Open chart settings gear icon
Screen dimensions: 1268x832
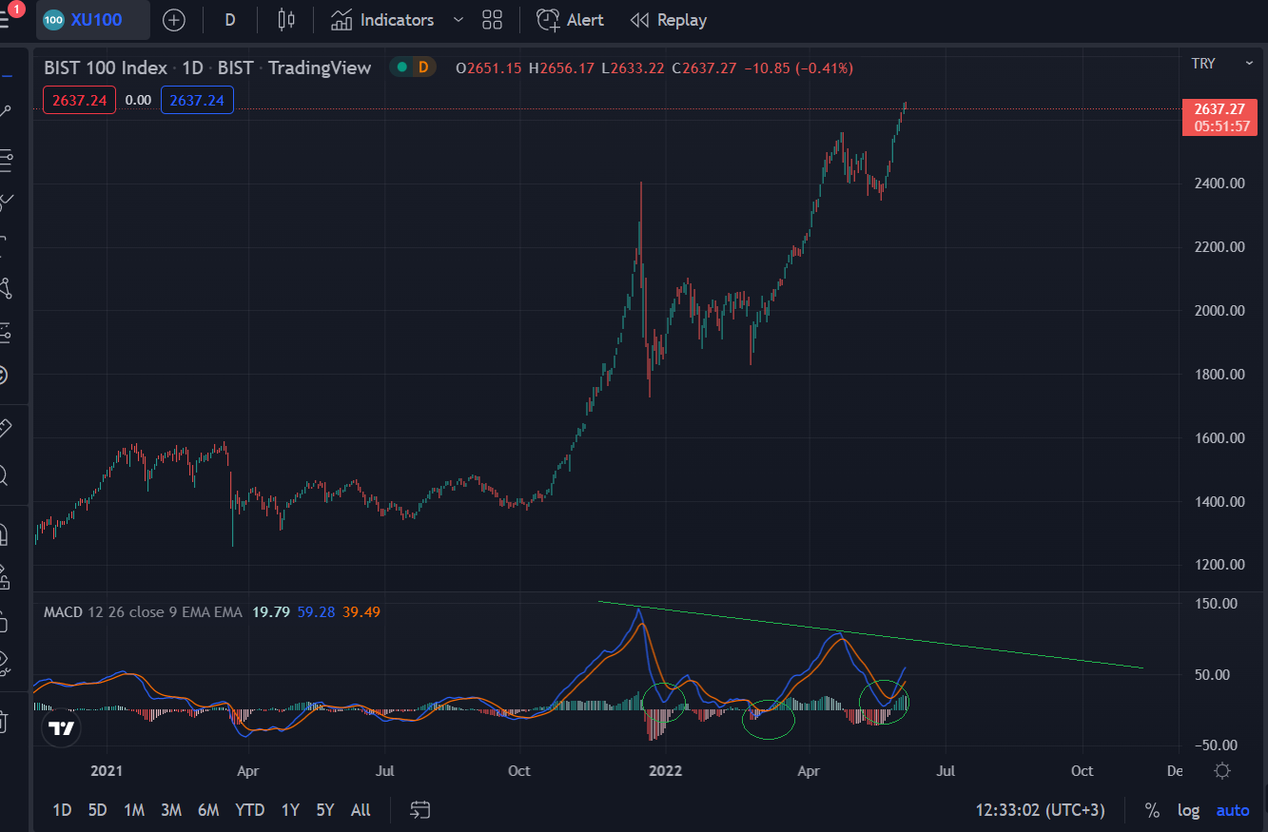(1223, 770)
